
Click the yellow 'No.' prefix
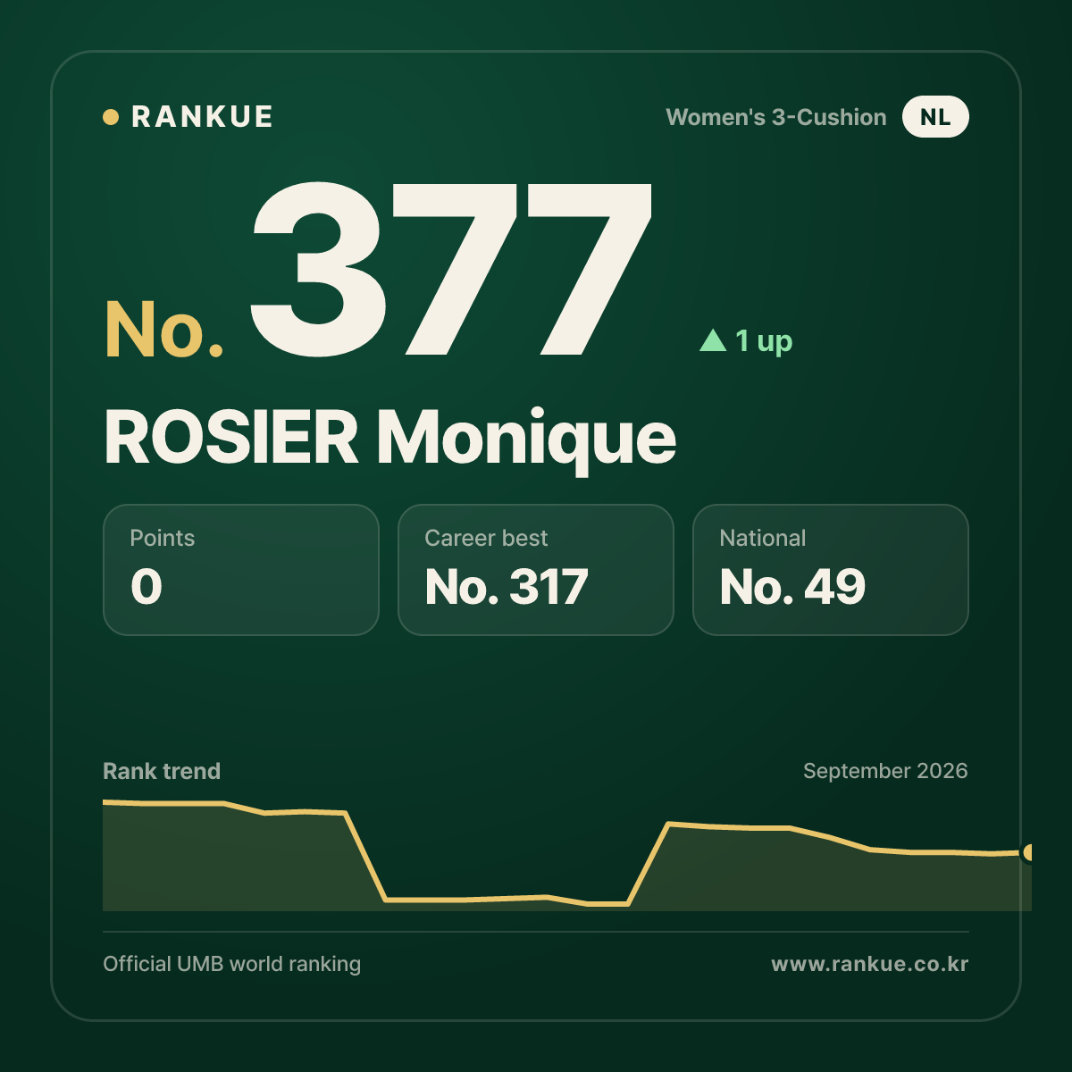click(164, 330)
